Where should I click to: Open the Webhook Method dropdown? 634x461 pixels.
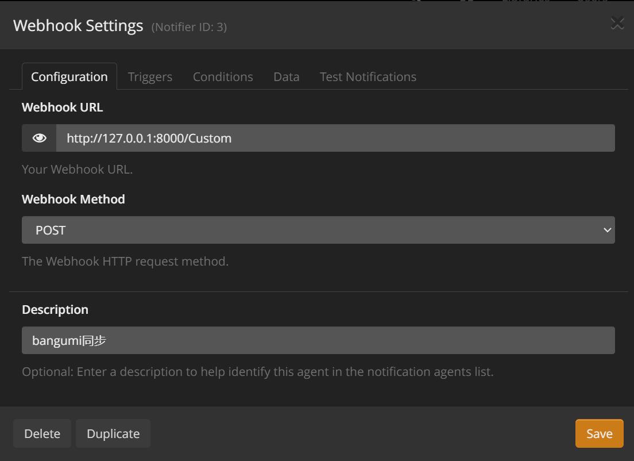[x=318, y=230]
